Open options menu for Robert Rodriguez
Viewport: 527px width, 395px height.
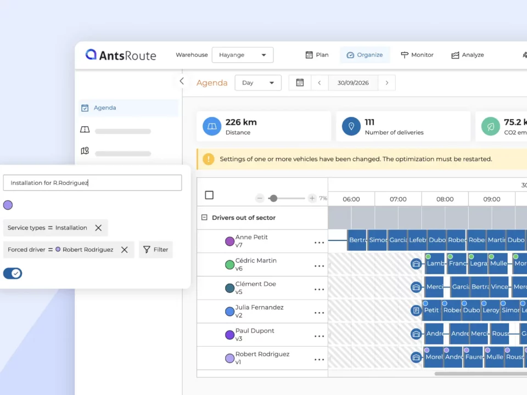point(319,359)
